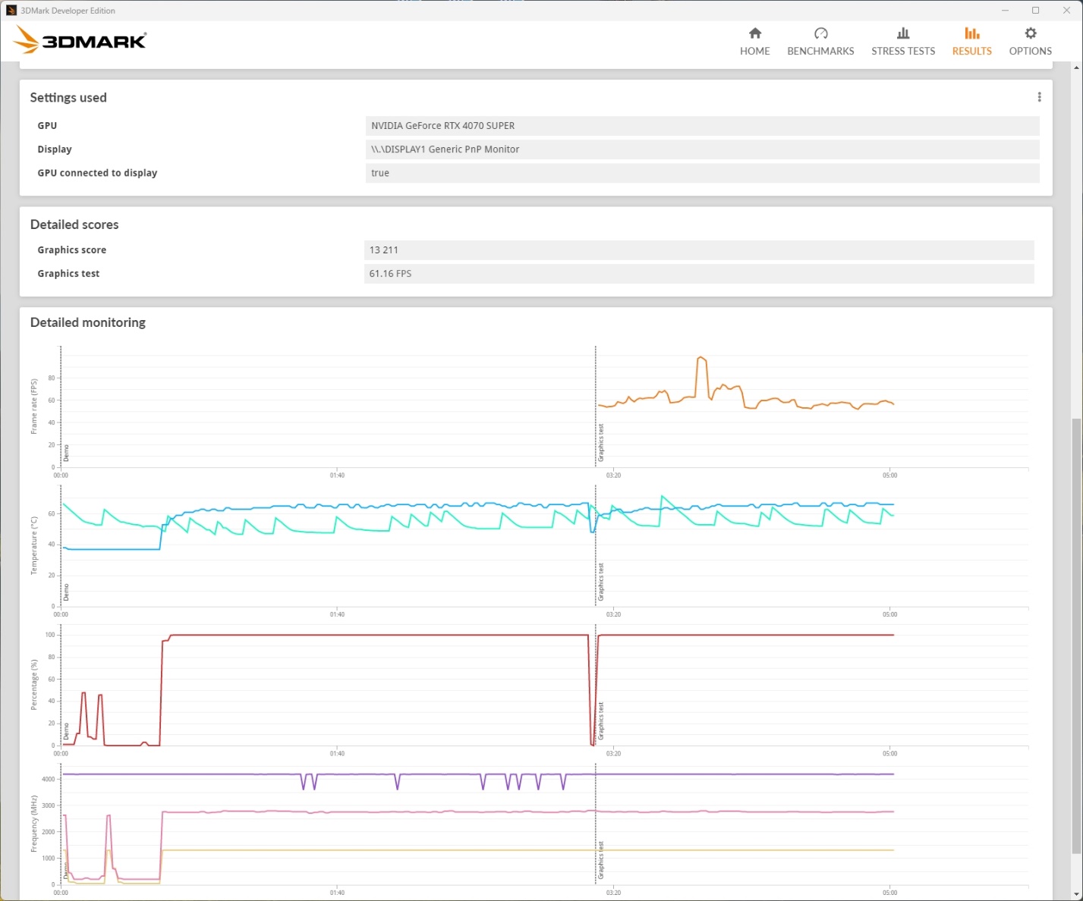Click the 3DMark logo
1083x901 pixels.
80,40
